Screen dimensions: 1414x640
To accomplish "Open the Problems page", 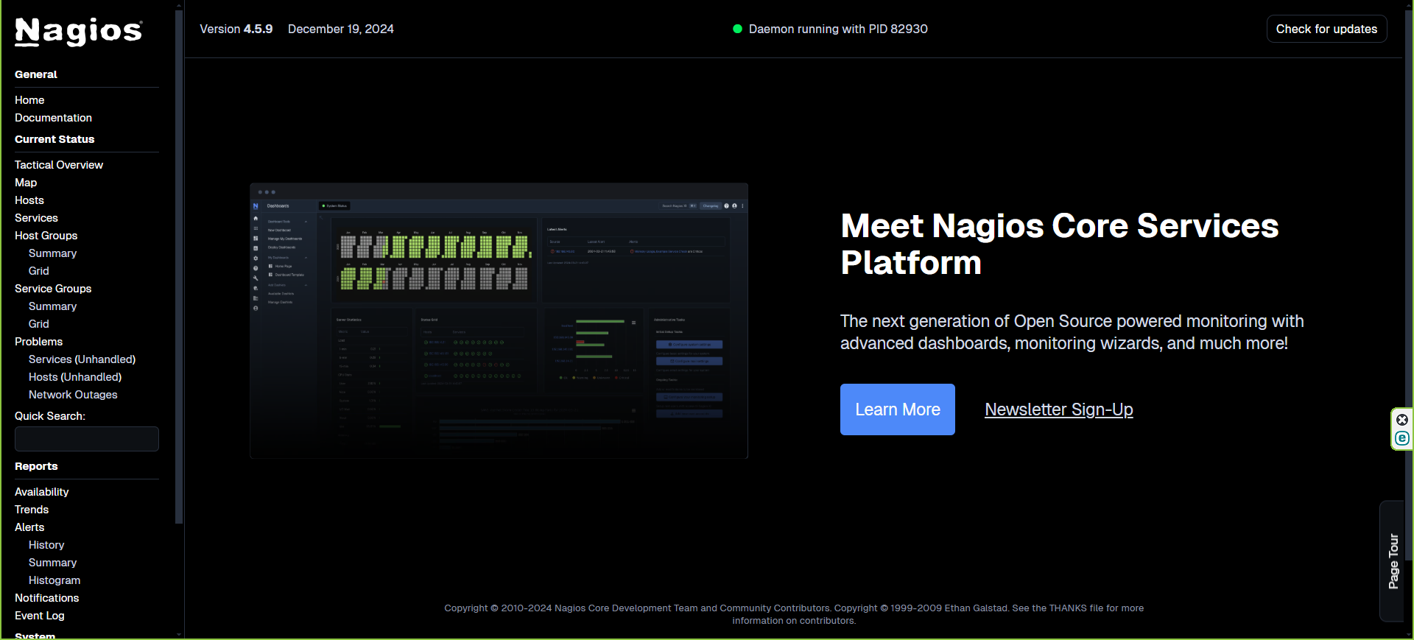I will pyautogui.click(x=38, y=342).
